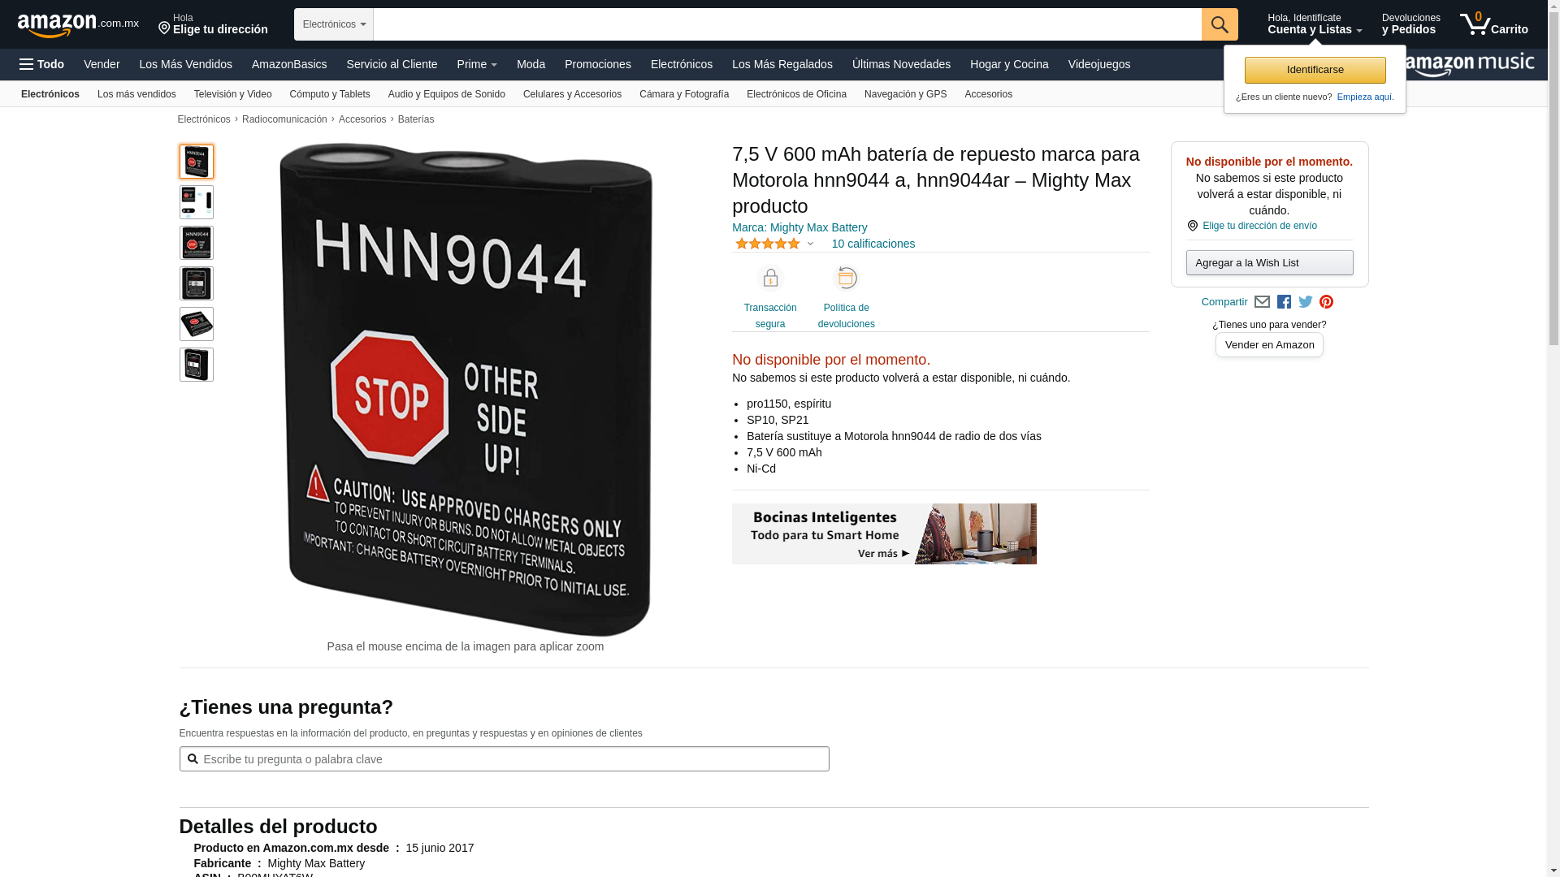Click the Amazon.com.mx logo

(78, 25)
